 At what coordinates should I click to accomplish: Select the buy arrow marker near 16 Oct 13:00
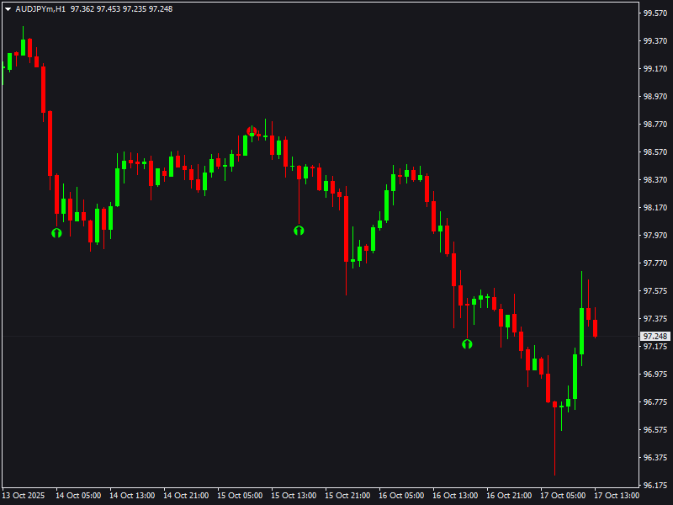click(469, 343)
